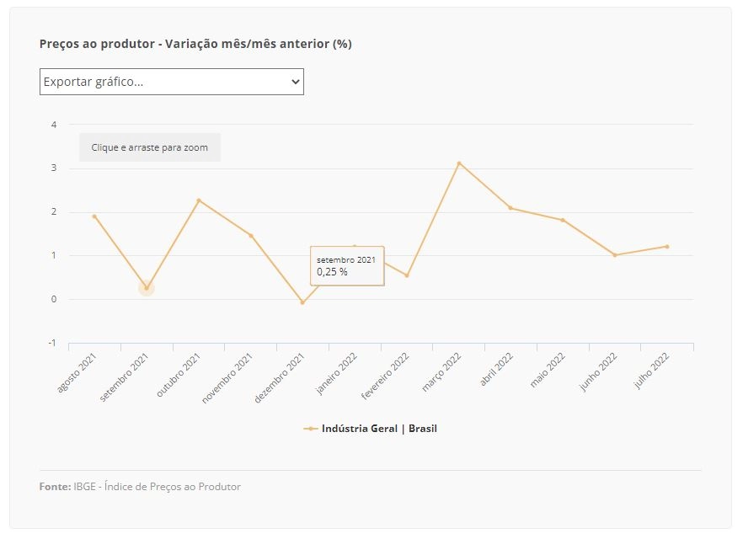The image size is (743, 539).
Task: Select the abril 2022 data point
Action: click(x=510, y=208)
